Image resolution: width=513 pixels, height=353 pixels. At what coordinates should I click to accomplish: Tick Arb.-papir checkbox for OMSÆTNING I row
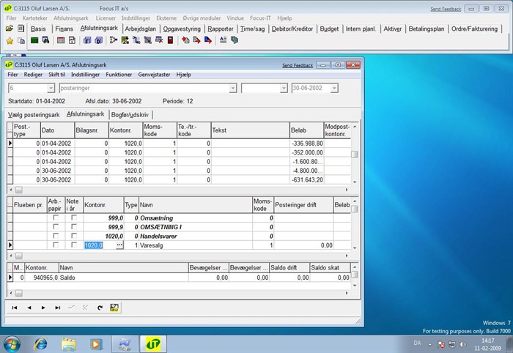(x=56, y=226)
